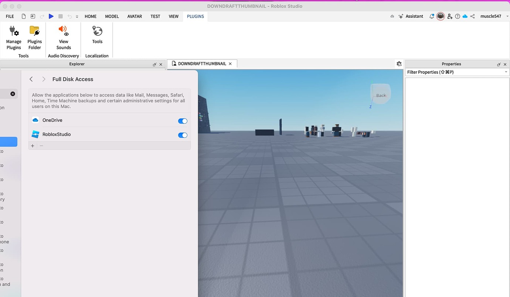The width and height of the screenshot is (510, 297).
Task: Open the Game Settings gear above the viewport
Action: [399, 64]
